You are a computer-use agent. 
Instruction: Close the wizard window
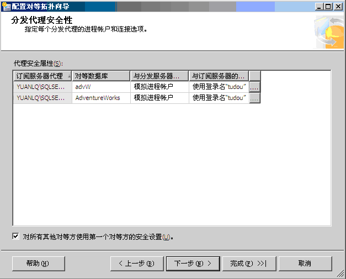[x=338, y=7]
